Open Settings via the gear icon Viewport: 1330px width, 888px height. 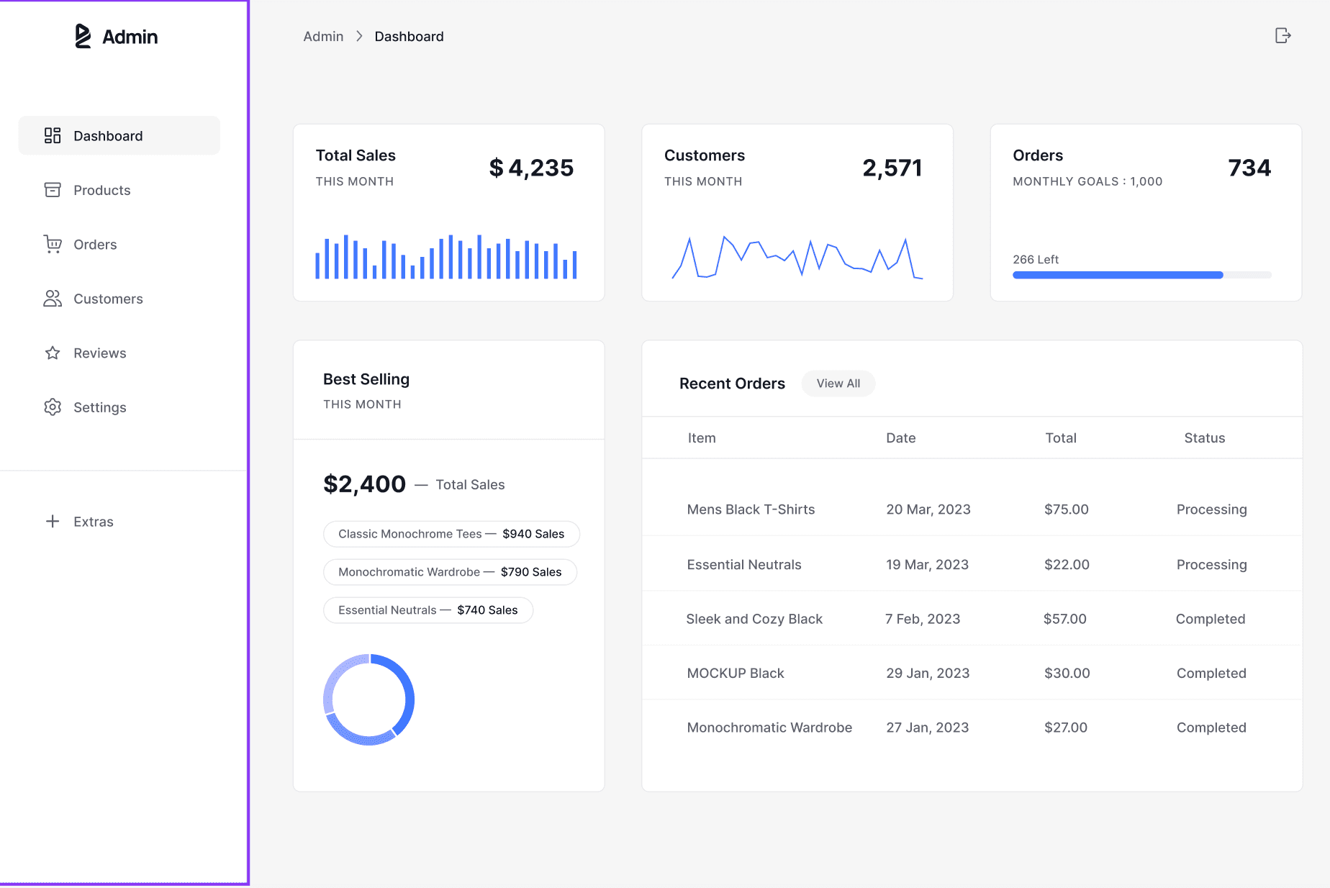click(x=53, y=407)
